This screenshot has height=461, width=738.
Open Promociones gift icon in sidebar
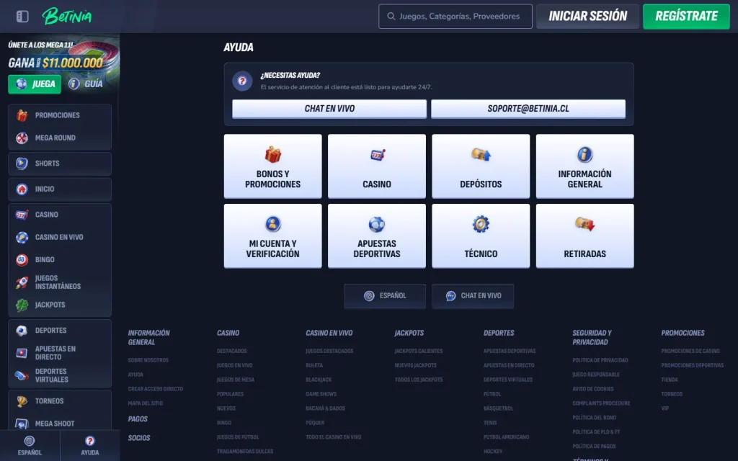tap(22, 115)
